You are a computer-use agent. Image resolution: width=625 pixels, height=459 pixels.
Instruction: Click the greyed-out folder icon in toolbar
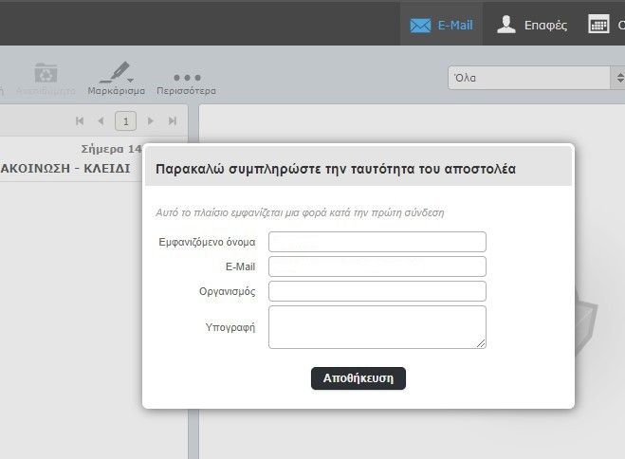point(45,74)
